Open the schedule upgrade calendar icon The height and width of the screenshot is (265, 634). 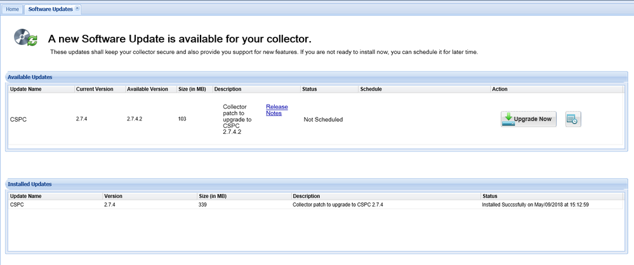[x=573, y=119]
